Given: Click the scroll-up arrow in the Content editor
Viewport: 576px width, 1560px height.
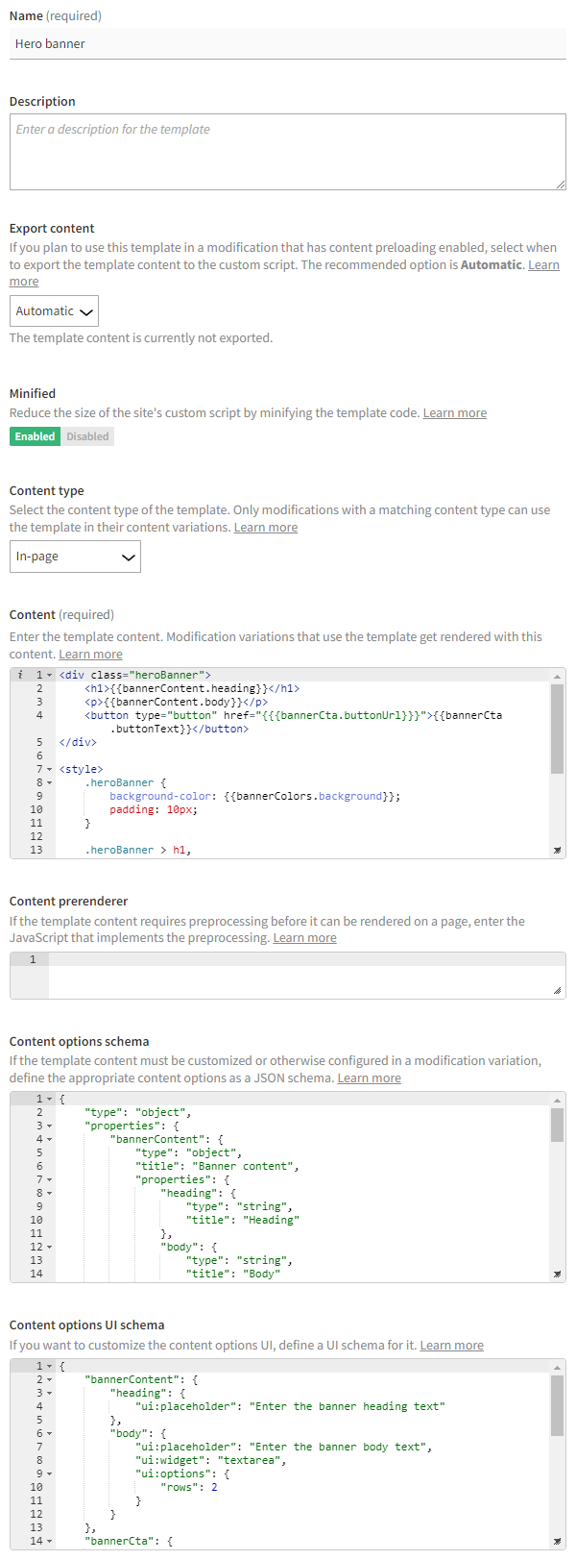Looking at the screenshot, I should tap(557, 676).
